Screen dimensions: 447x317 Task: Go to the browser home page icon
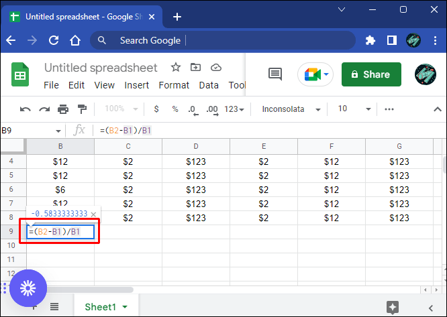(75, 40)
